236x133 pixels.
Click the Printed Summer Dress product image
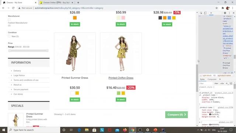pos(75,53)
